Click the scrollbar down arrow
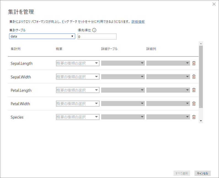The image size is (219, 178). click(201, 121)
